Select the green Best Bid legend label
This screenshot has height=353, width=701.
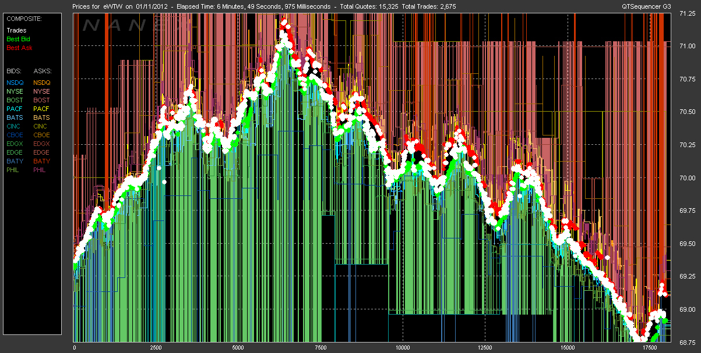[x=18, y=39]
